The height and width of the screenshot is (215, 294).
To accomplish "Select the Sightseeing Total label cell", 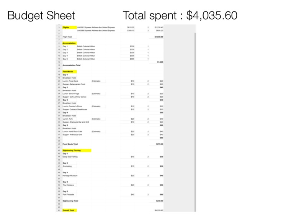I will click(70, 201).
